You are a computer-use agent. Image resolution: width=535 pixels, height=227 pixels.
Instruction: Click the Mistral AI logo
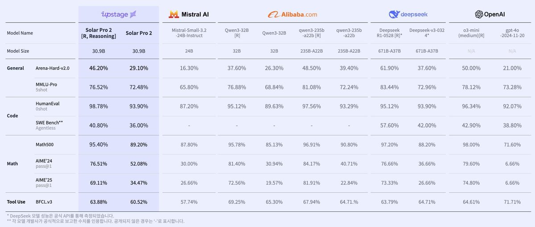(189, 14)
